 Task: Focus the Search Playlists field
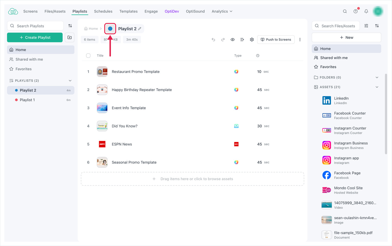pyautogui.click(x=35, y=26)
